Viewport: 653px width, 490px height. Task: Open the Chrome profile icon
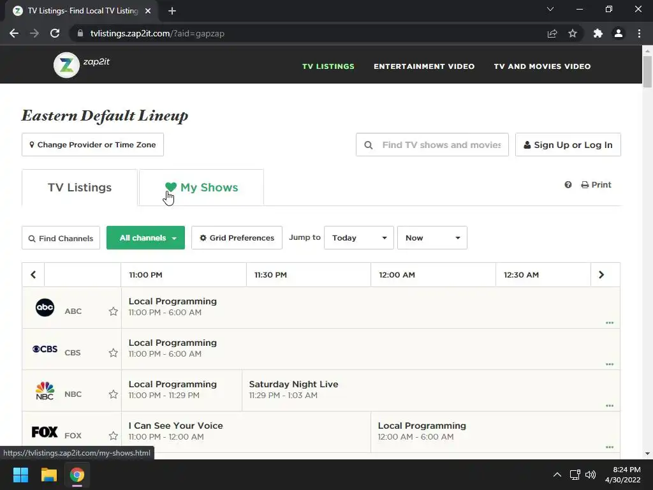[619, 33]
